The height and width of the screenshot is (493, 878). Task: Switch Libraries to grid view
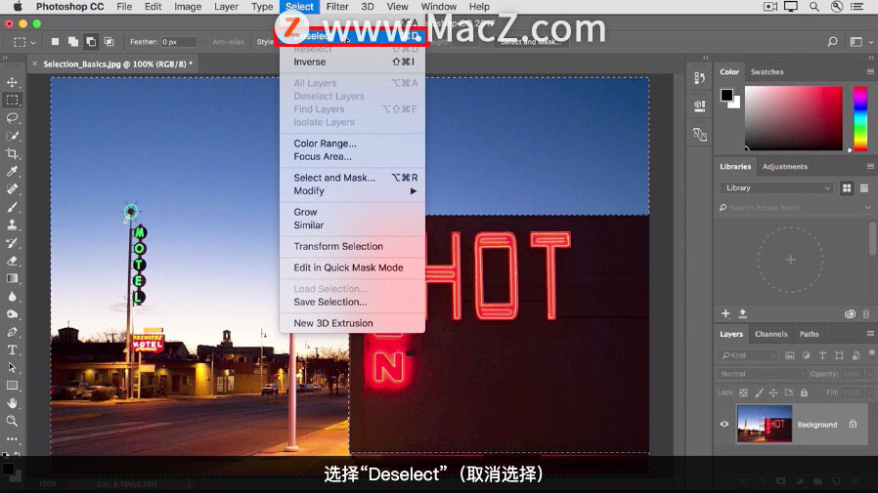pos(847,188)
